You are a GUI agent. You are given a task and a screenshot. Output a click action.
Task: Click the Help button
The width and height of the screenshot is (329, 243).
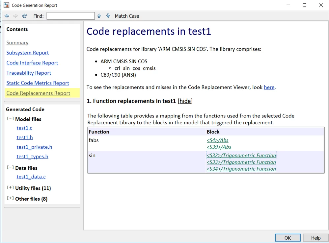316,238
